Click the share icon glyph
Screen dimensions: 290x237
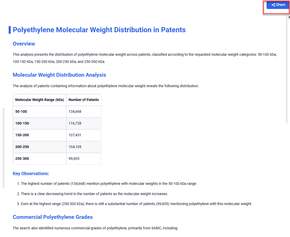click(x=273, y=5)
